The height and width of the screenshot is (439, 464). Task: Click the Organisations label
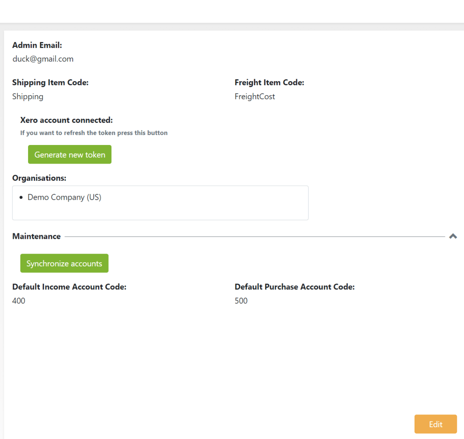point(39,178)
